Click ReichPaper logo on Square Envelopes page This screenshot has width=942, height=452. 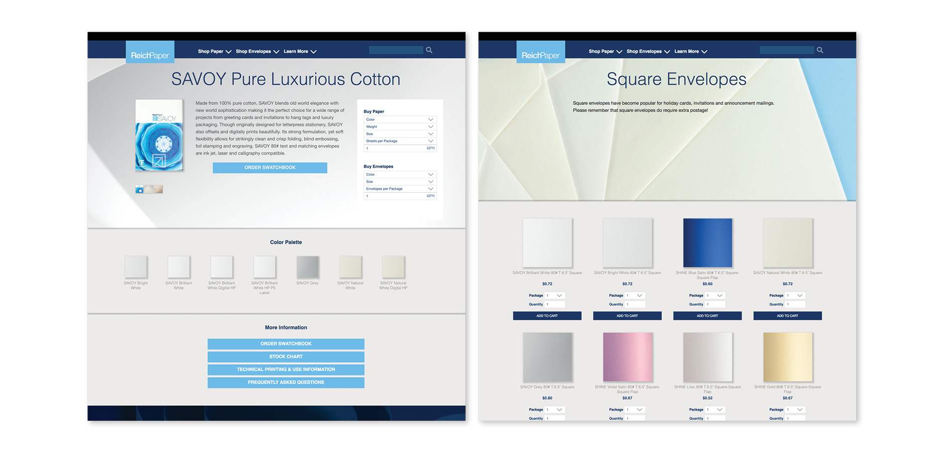[541, 52]
